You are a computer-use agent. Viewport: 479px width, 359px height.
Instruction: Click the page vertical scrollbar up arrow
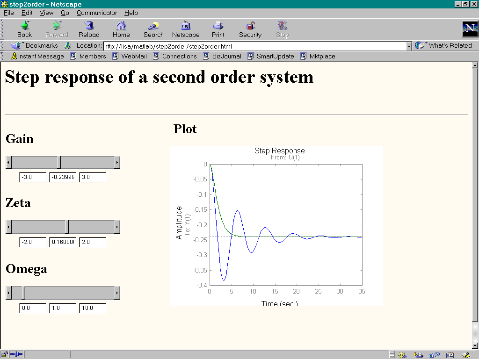pyautogui.click(x=475, y=65)
